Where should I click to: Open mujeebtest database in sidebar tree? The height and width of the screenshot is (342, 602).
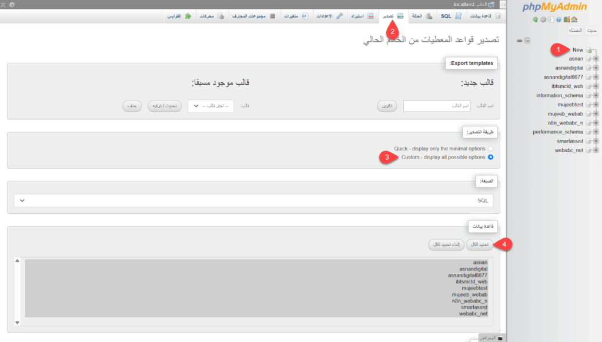(x=570, y=105)
